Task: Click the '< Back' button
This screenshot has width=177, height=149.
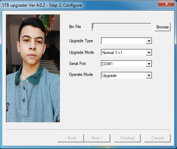Action: [x=71, y=138]
